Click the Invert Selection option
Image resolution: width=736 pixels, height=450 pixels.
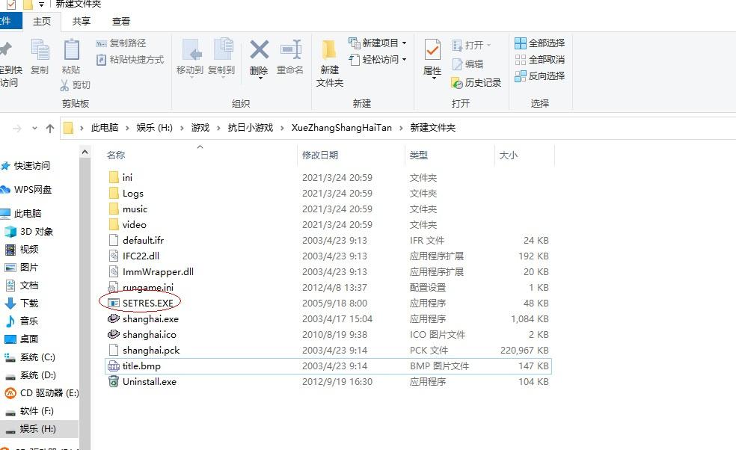pyautogui.click(x=539, y=76)
